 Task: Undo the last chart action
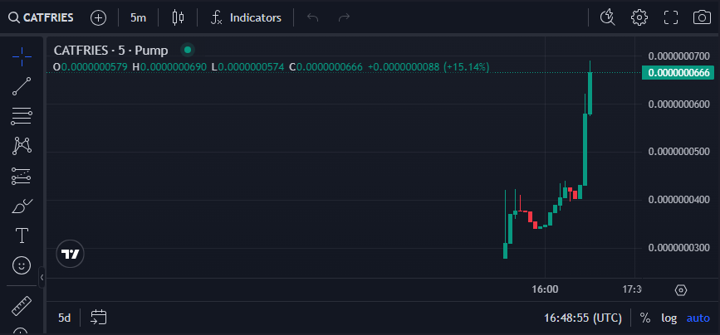click(313, 18)
